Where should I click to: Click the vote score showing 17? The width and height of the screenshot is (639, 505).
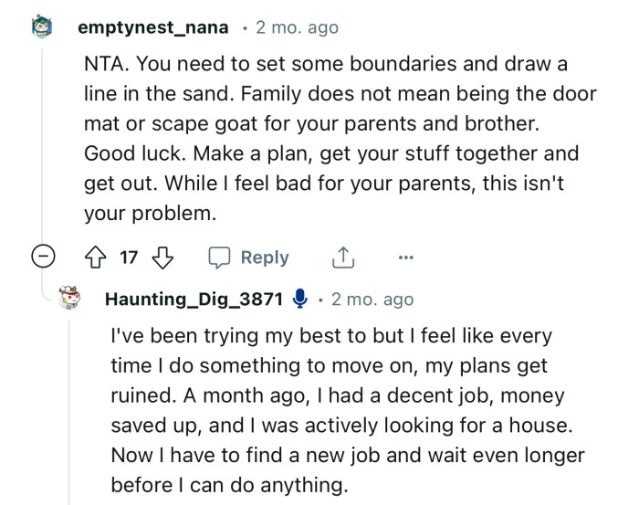tap(129, 258)
